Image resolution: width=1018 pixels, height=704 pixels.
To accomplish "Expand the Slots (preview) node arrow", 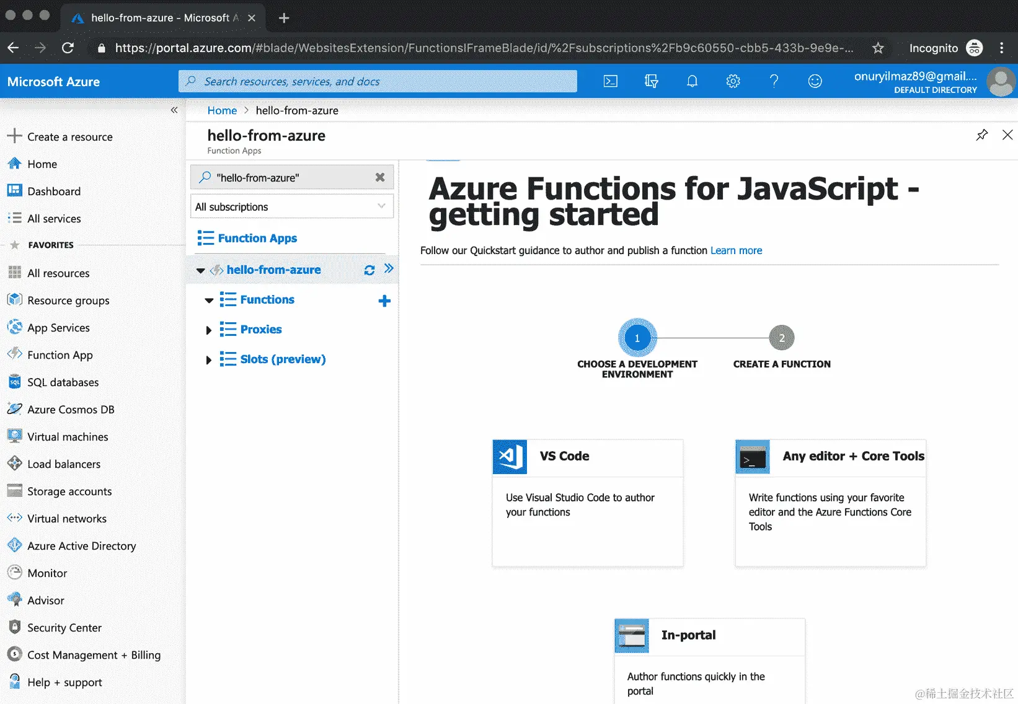I will (209, 360).
